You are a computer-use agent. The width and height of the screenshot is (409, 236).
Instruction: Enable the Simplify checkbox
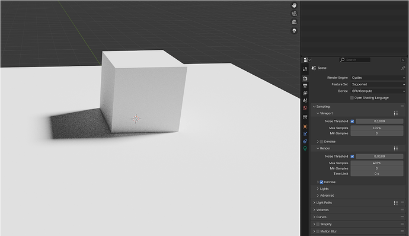[318, 224]
